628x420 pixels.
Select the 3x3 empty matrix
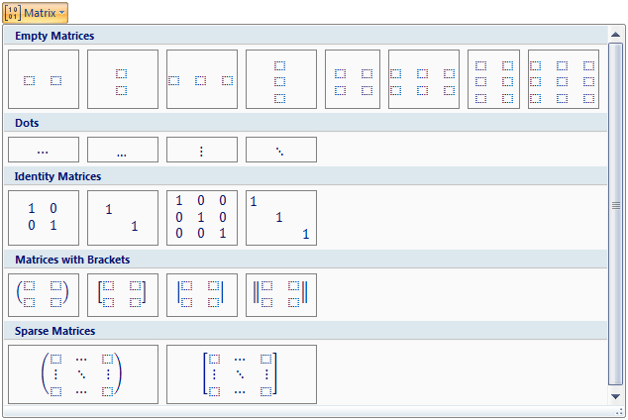pos(564,79)
